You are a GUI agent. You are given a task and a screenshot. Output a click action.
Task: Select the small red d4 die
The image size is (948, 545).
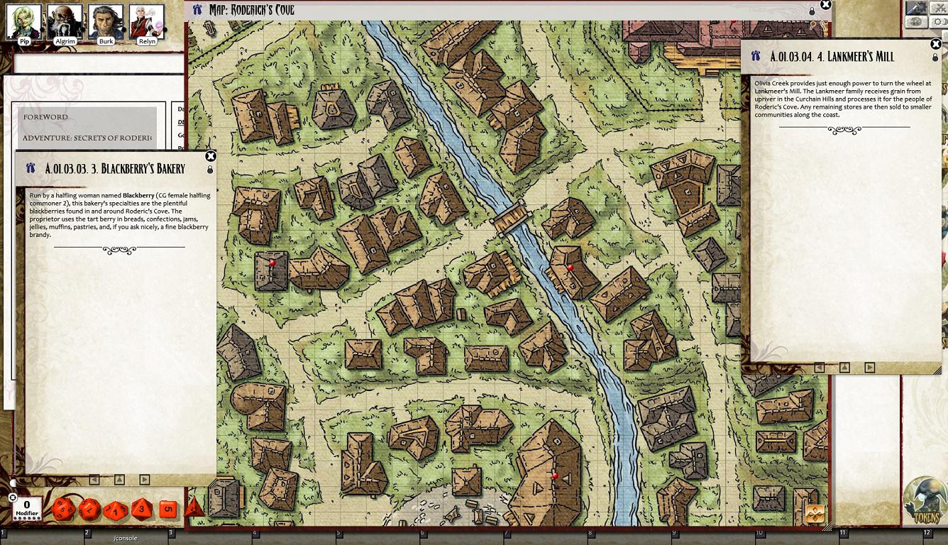point(194,510)
